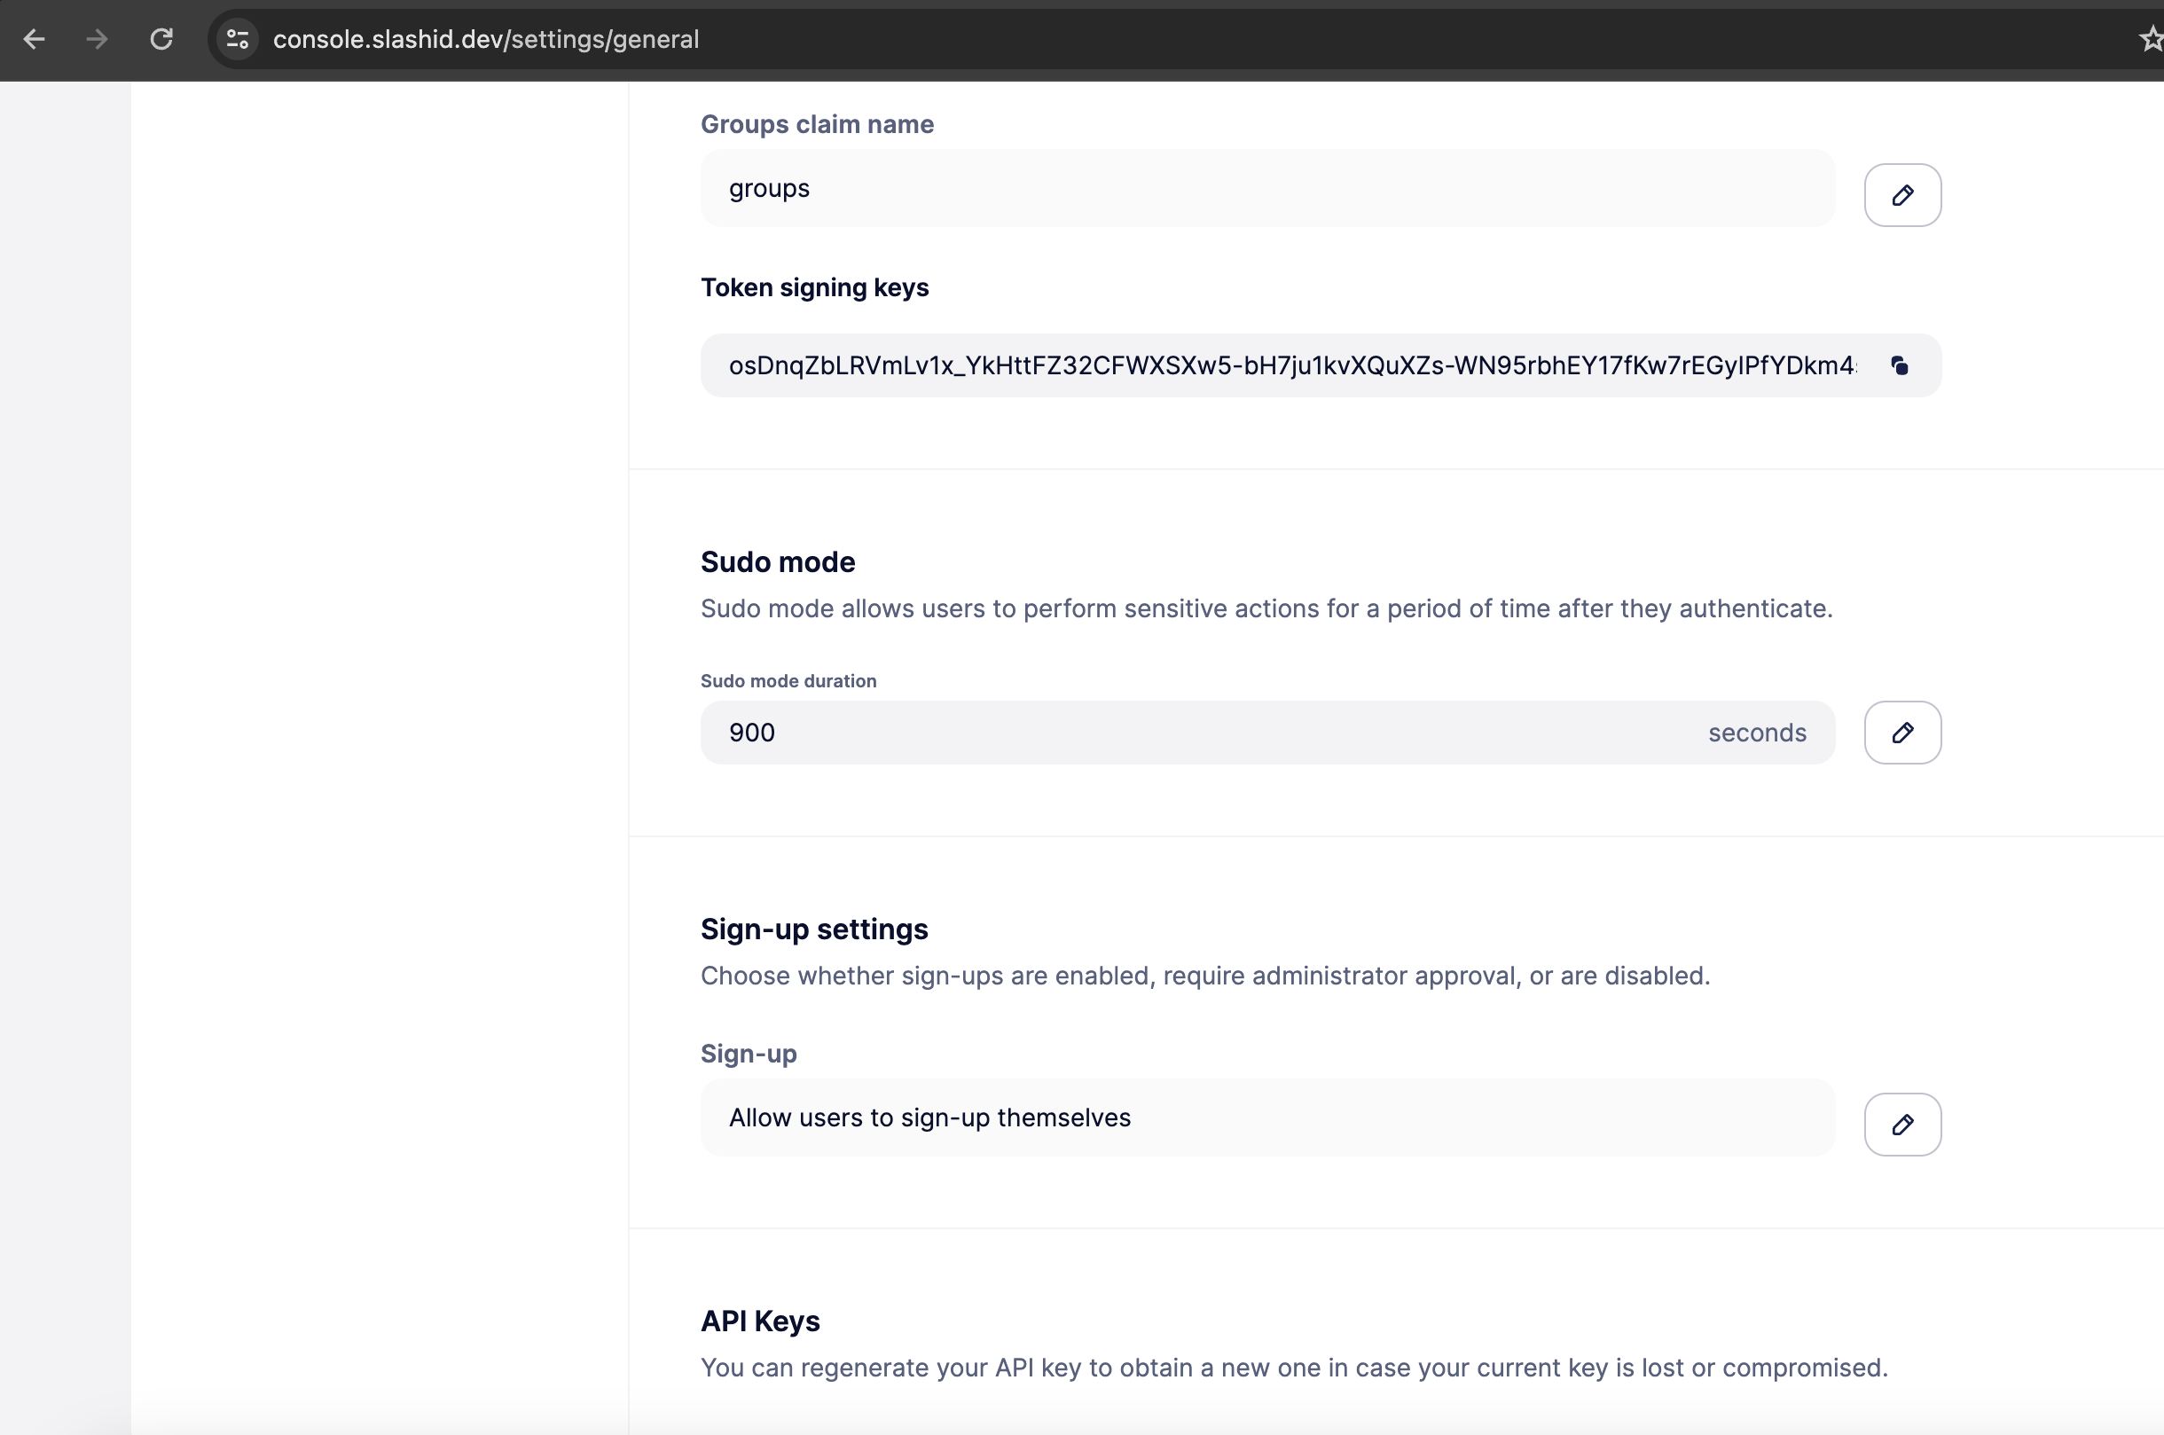Click the browser back arrow
The height and width of the screenshot is (1435, 2164).
click(x=35, y=39)
